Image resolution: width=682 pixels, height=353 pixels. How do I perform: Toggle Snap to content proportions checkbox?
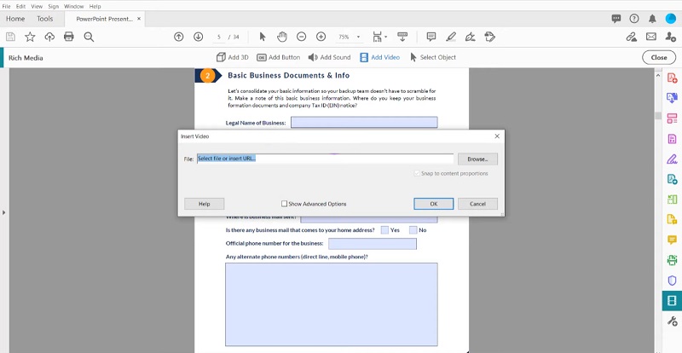pos(417,173)
